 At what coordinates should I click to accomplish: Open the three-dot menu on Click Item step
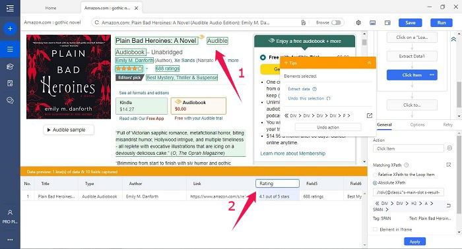(x=432, y=75)
